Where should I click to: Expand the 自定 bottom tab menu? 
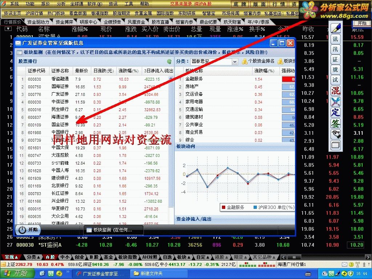[203, 257]
